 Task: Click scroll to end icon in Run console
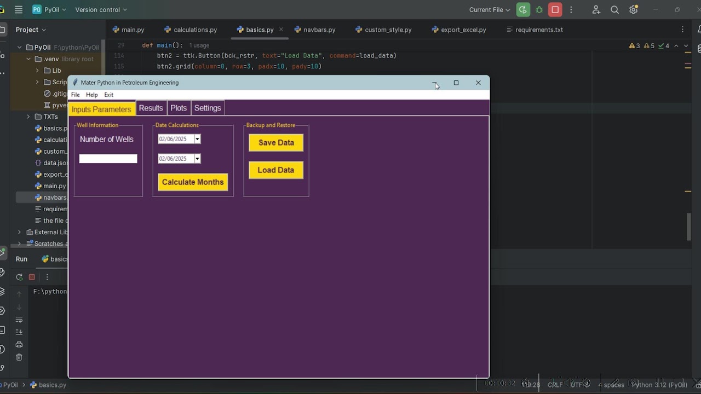[x=19, y=332]
